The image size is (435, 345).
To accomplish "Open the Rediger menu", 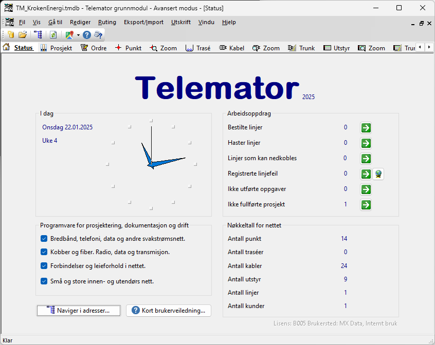I will tap(80, 22).
